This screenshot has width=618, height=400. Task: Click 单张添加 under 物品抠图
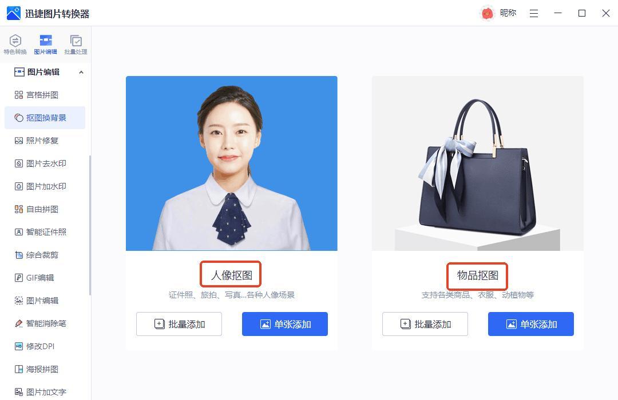(x=531, y=324)
